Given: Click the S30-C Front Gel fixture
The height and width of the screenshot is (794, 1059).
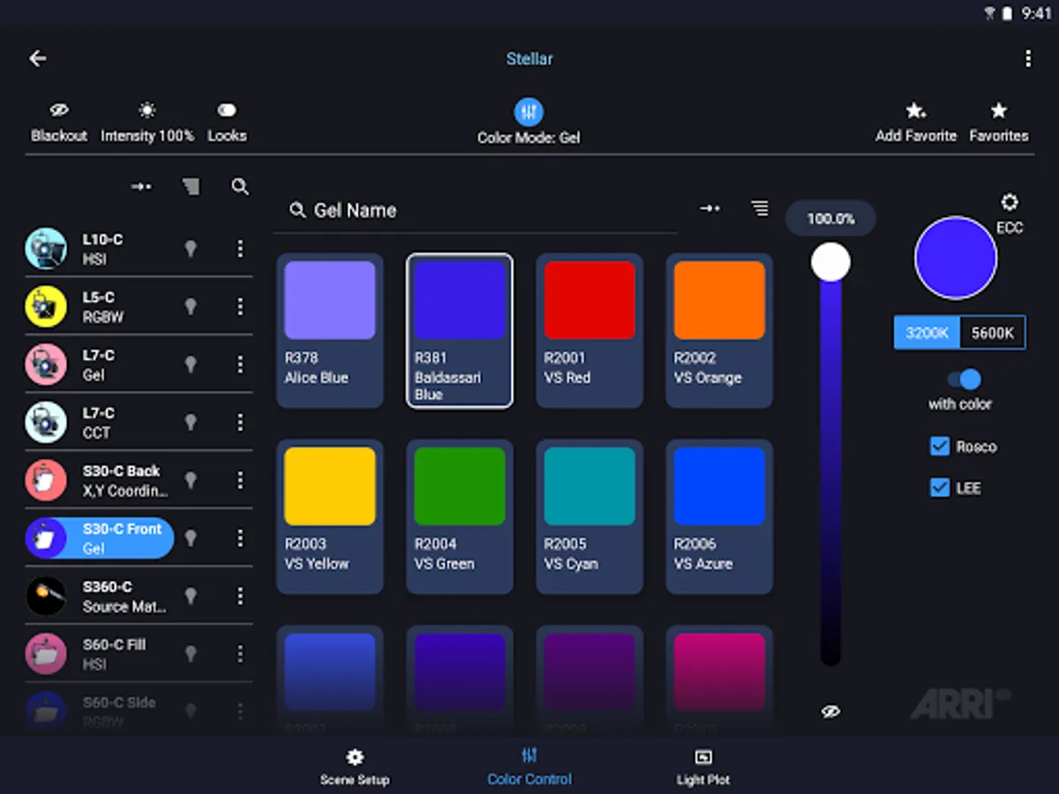Looking at the screenshot, I should click(x=100, y=538).
